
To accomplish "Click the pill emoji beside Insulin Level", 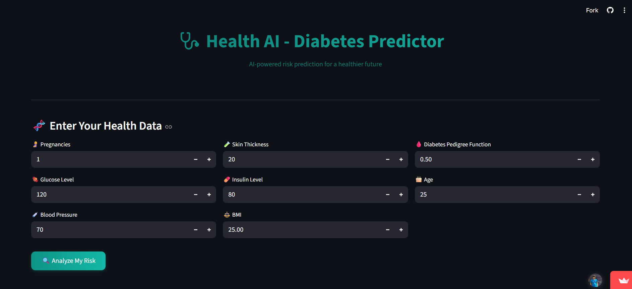I will coord(227,179).
